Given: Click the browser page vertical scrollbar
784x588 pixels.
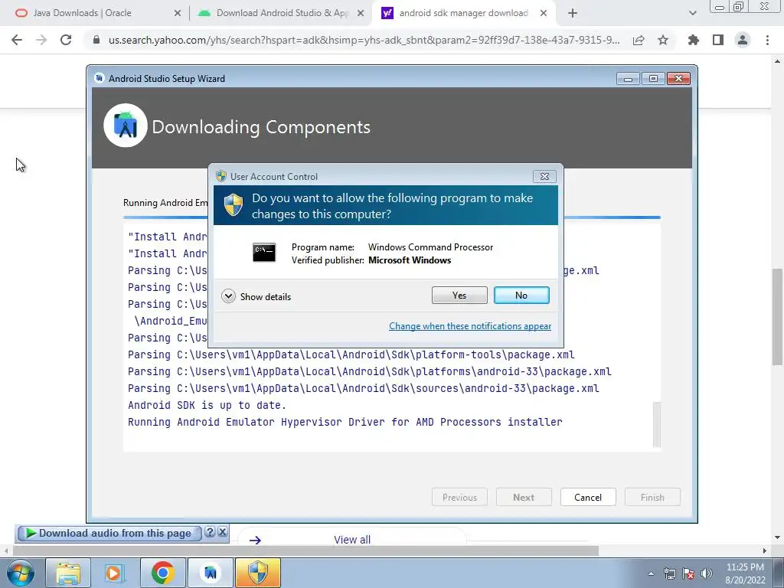Looking at the screenshot, I should [777, 316].
